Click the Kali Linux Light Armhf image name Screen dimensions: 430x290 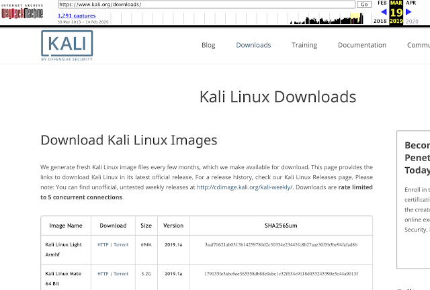tap(63, 250)
